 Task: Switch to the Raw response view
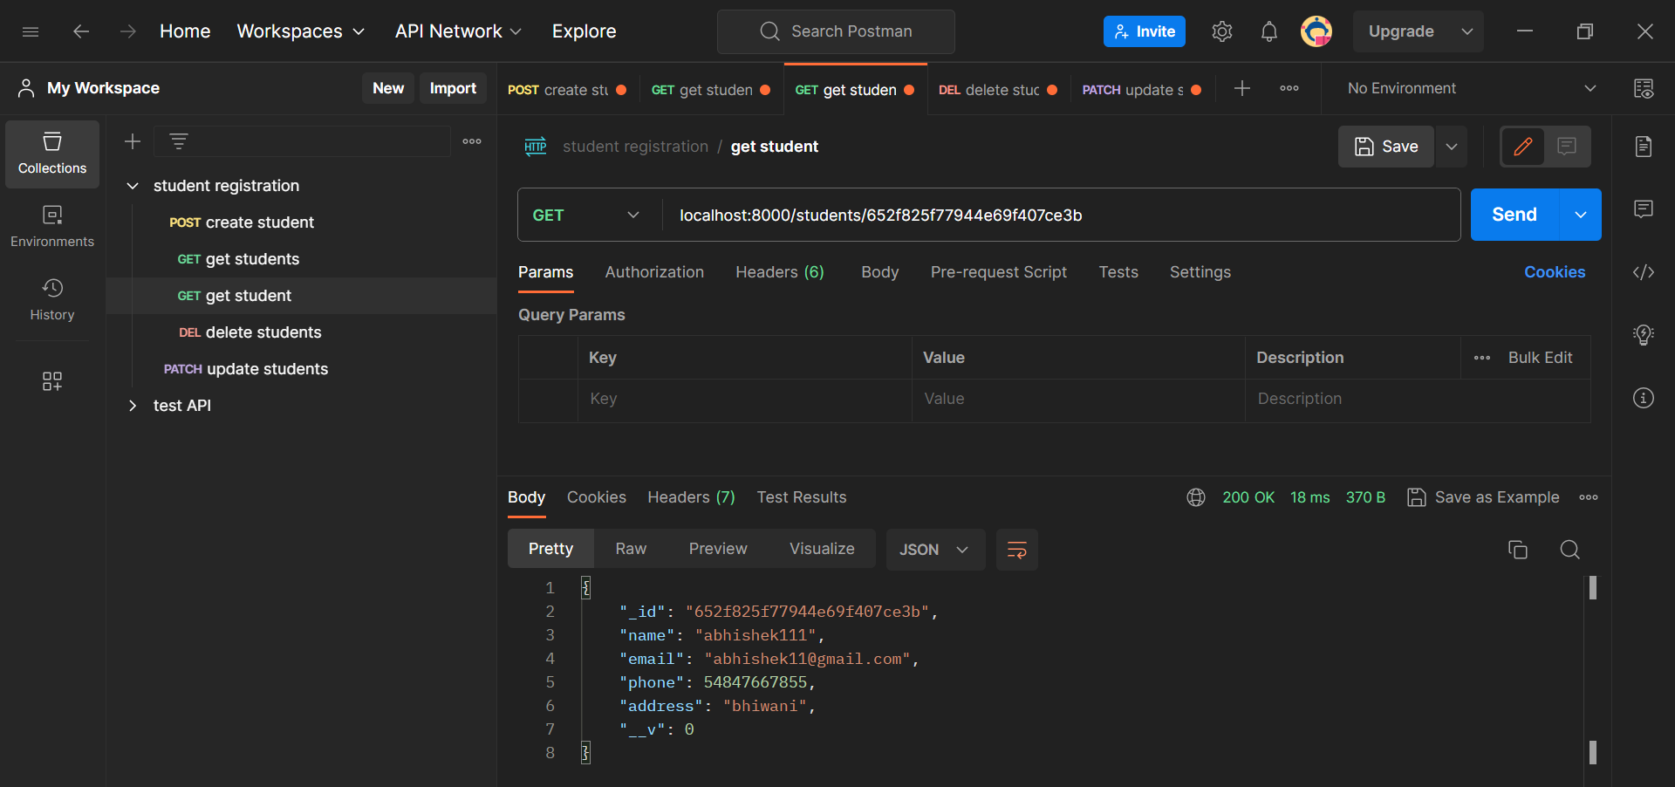click(630, 548)
